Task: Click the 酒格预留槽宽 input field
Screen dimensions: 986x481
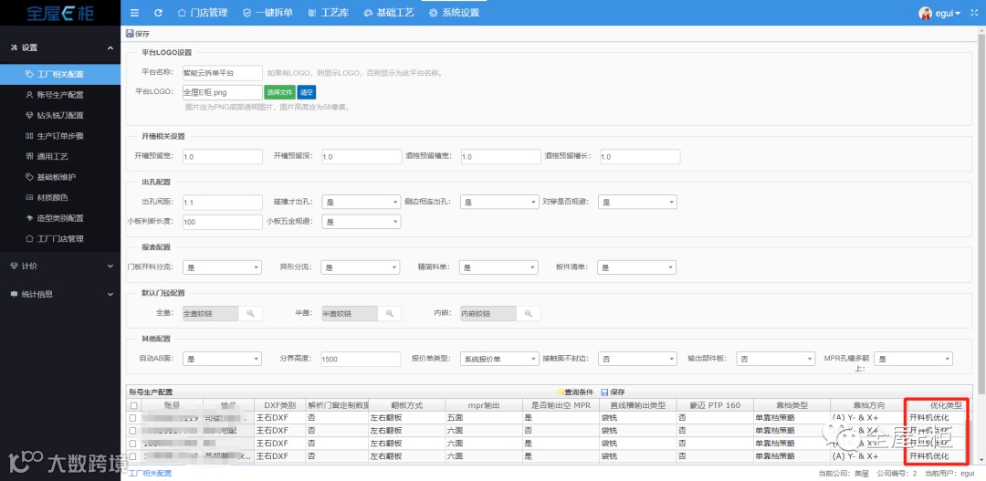Action: click(x=500, y=157)
